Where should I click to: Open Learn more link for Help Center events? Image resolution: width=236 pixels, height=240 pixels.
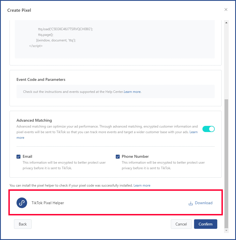(x=133, y=92)
